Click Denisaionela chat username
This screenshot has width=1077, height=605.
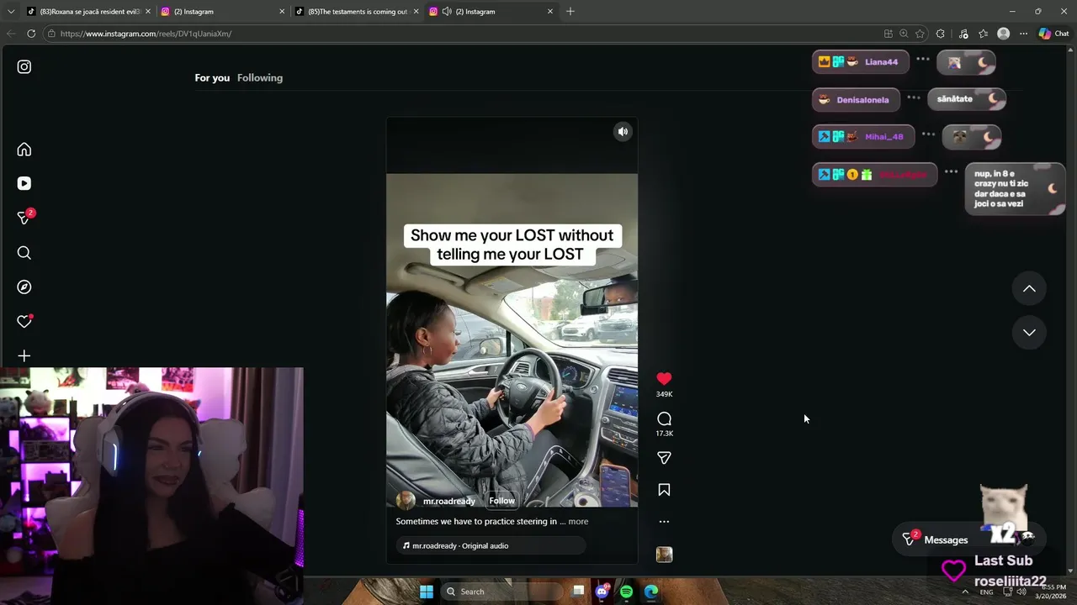(862, 100)
